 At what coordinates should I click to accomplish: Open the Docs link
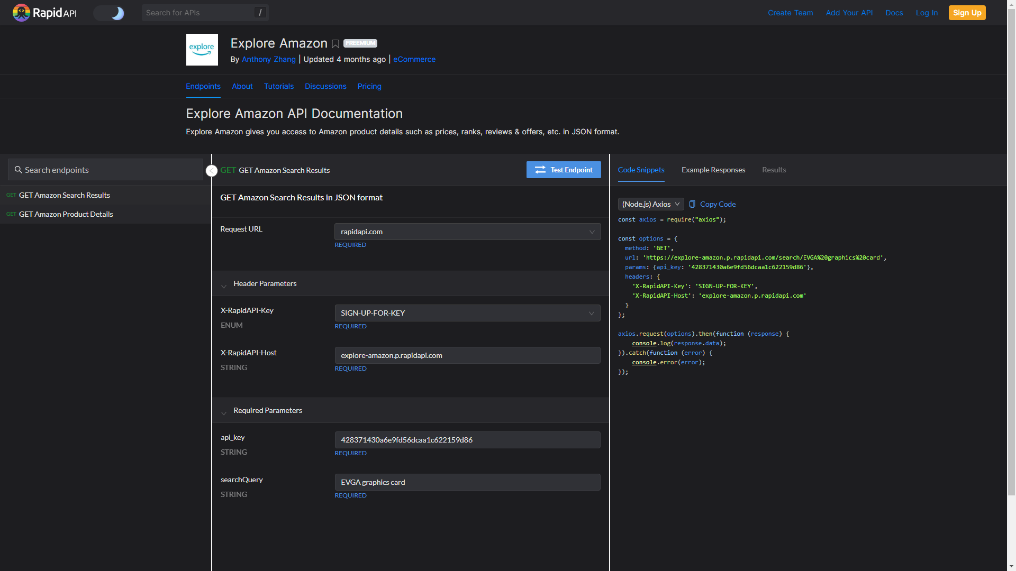point(894,13)
